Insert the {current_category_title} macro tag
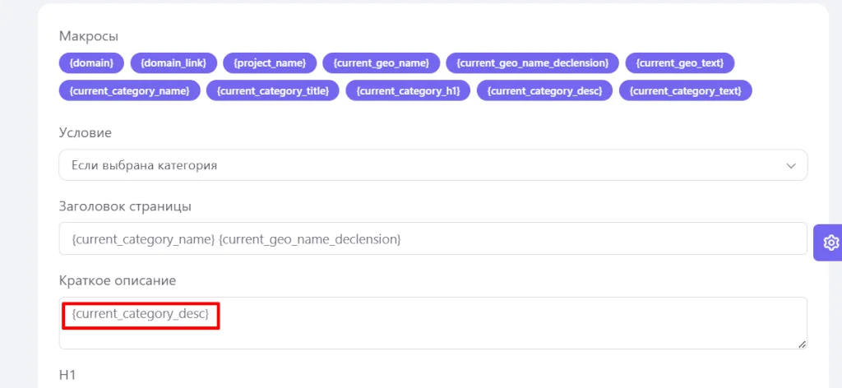Image resolution: width=842 pixels, height=388 pixels. 273,90
